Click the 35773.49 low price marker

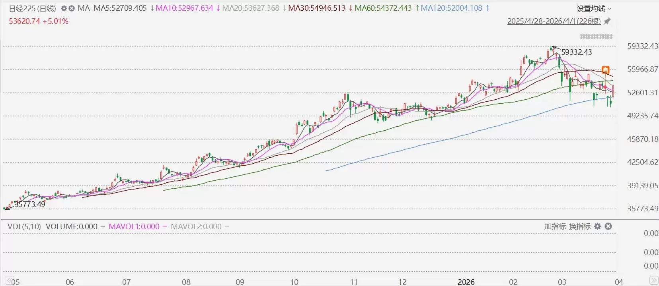(30, 205)
